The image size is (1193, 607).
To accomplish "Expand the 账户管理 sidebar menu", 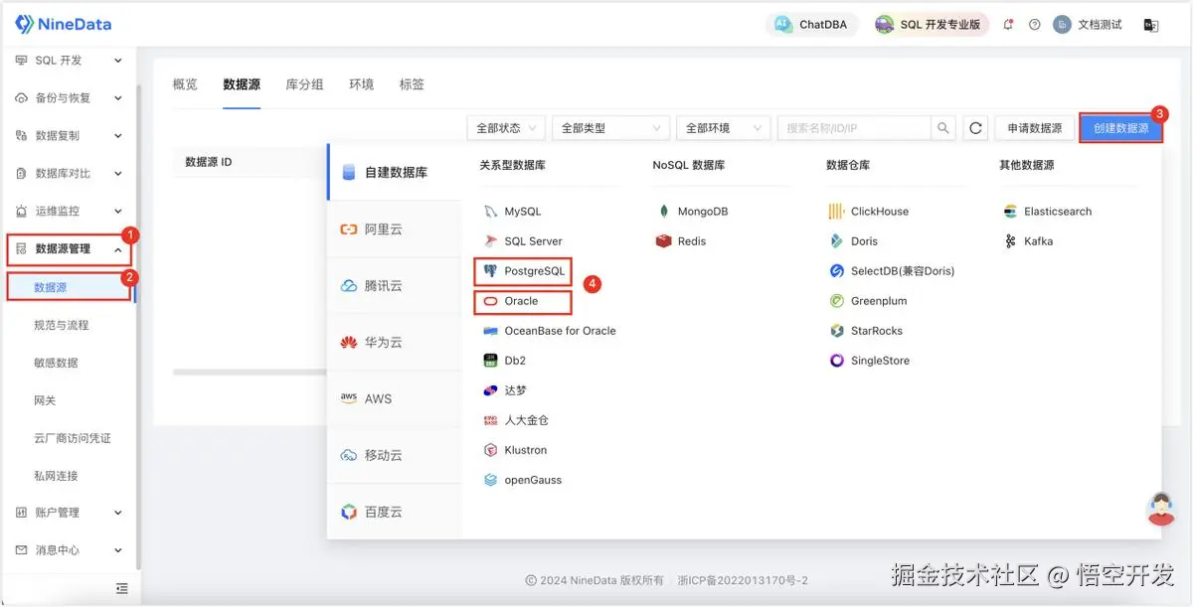I will point(69,513).
